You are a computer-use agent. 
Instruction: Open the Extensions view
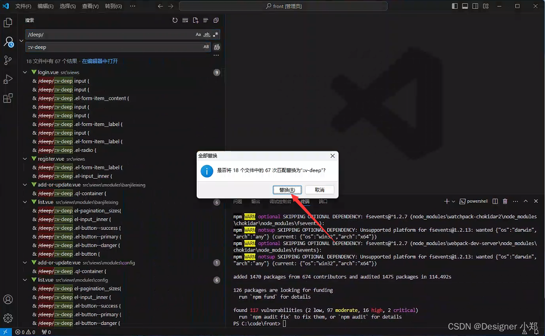pos(8,98)
